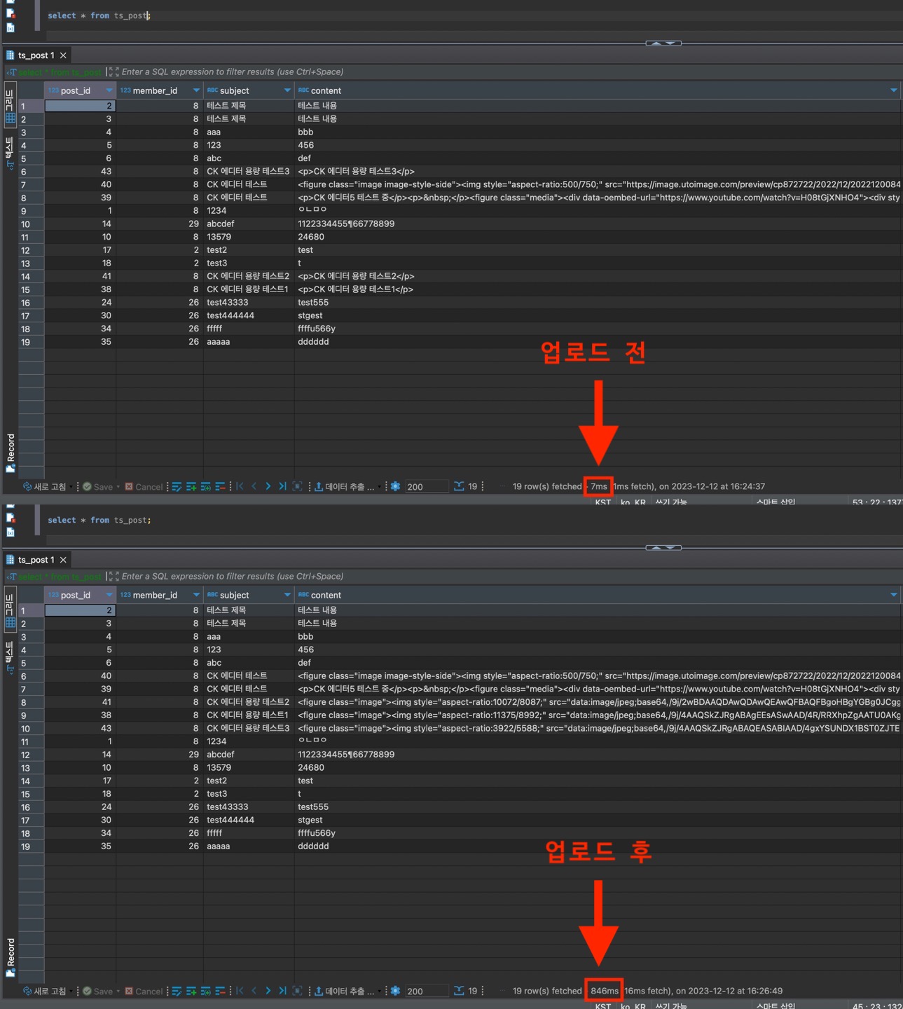The height and width of the screenshot is (1009, 903).
Task: Click subject cell 'abcdef' in the 16:24:37 panel
Action: click(x=249, y=224)
